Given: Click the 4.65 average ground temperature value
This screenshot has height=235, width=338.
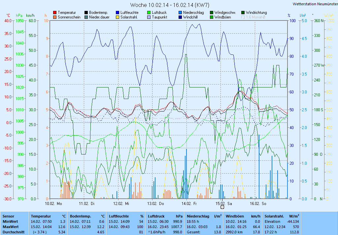Looking at the screenshot, I should [101, 232].
